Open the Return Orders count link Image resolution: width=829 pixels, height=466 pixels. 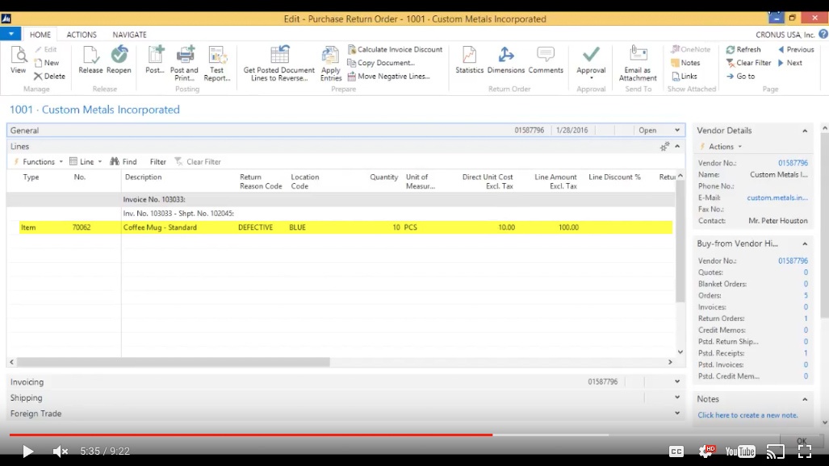(x=806, y=318)
